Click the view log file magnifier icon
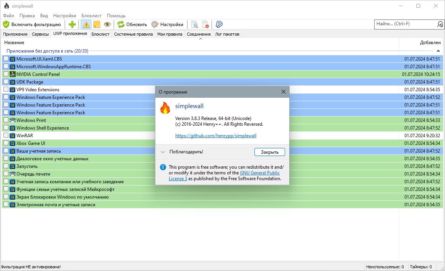The height and width of the screenshot is (271, 445). [195, 25]
